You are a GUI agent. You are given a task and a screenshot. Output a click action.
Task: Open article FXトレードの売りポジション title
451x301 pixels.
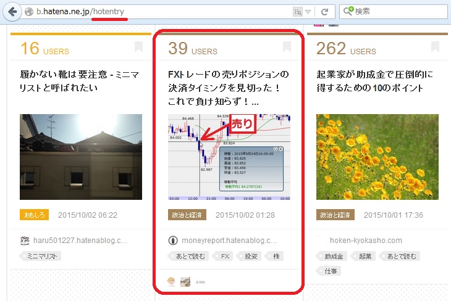(229, 88)
